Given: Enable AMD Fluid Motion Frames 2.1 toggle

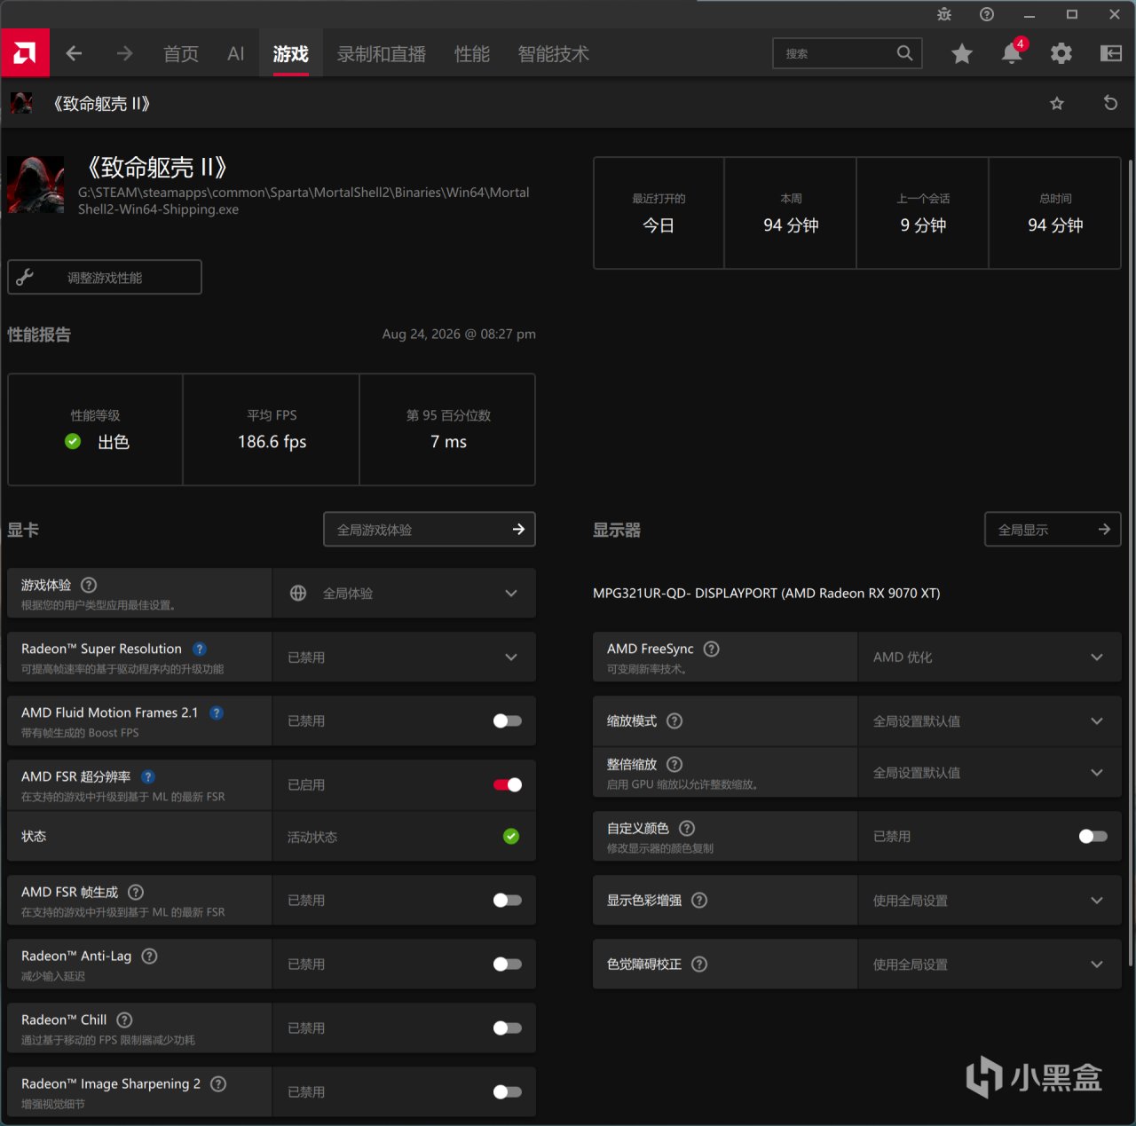Looking at the screenshot, I should pyautogui.click(x=508, y=720).
